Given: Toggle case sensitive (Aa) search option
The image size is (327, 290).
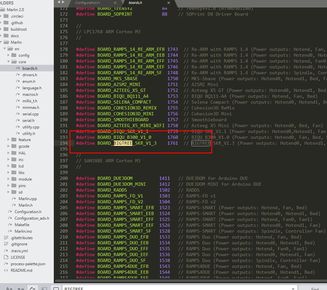Looking at the screenshot, I should pos(9,288).
